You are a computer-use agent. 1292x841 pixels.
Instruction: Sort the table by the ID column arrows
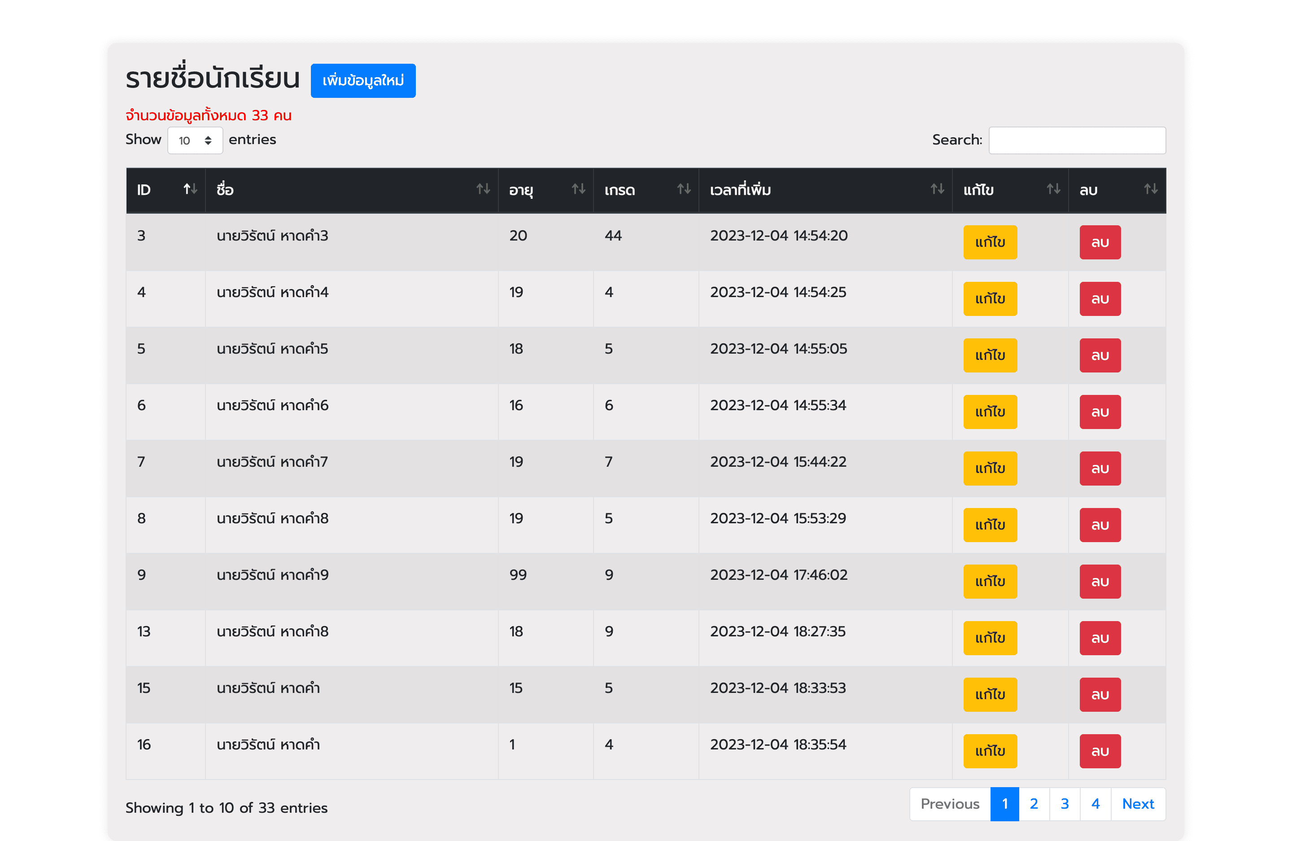[190, 189]
